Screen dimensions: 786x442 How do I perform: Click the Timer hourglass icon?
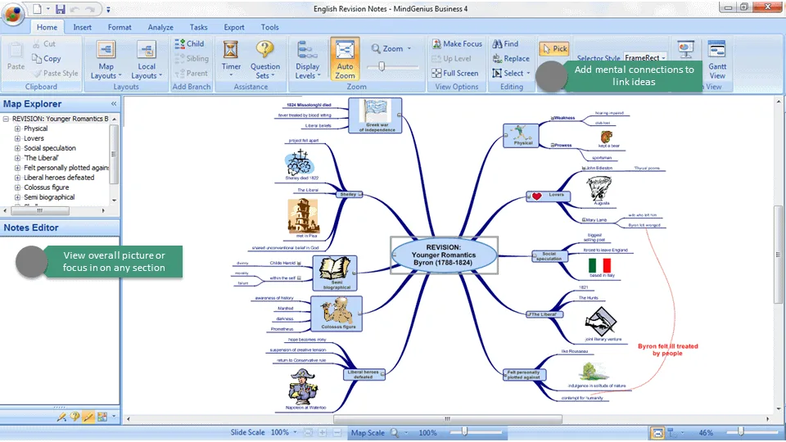tap(231, 50)
